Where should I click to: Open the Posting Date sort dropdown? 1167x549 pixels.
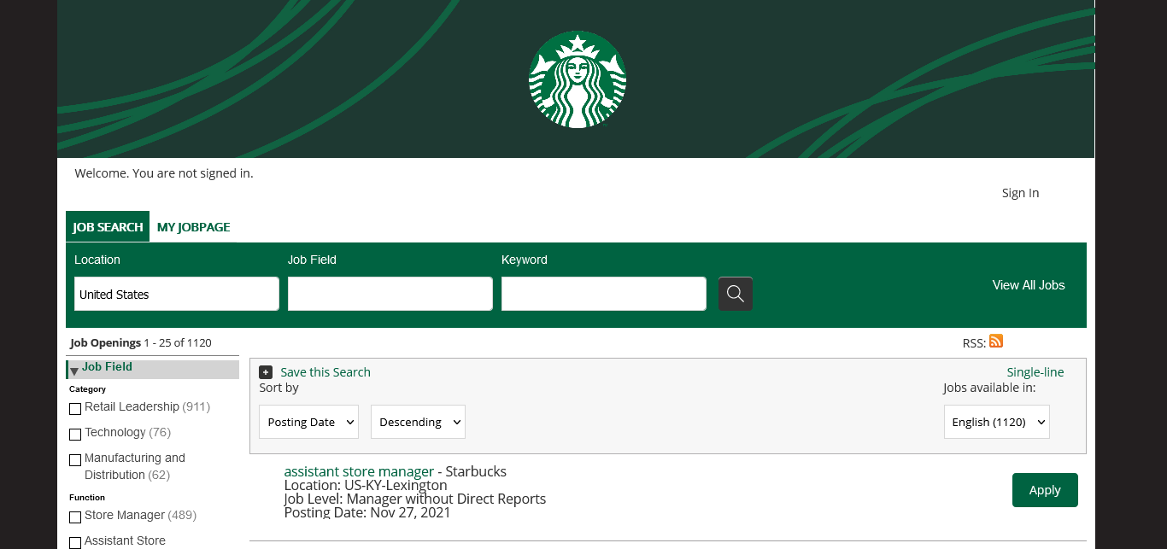(308, 422)
